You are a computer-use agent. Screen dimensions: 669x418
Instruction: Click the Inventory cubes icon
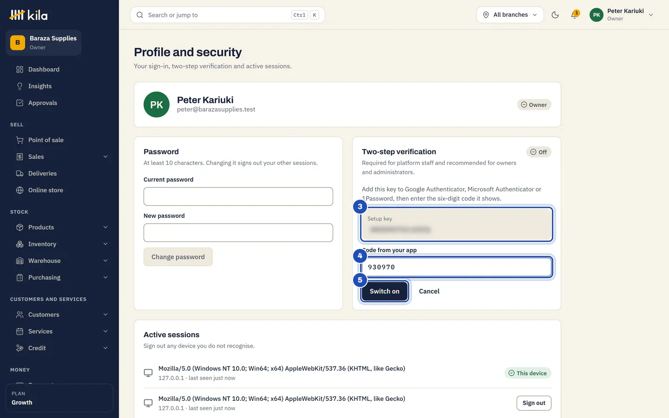coord(20,244)
